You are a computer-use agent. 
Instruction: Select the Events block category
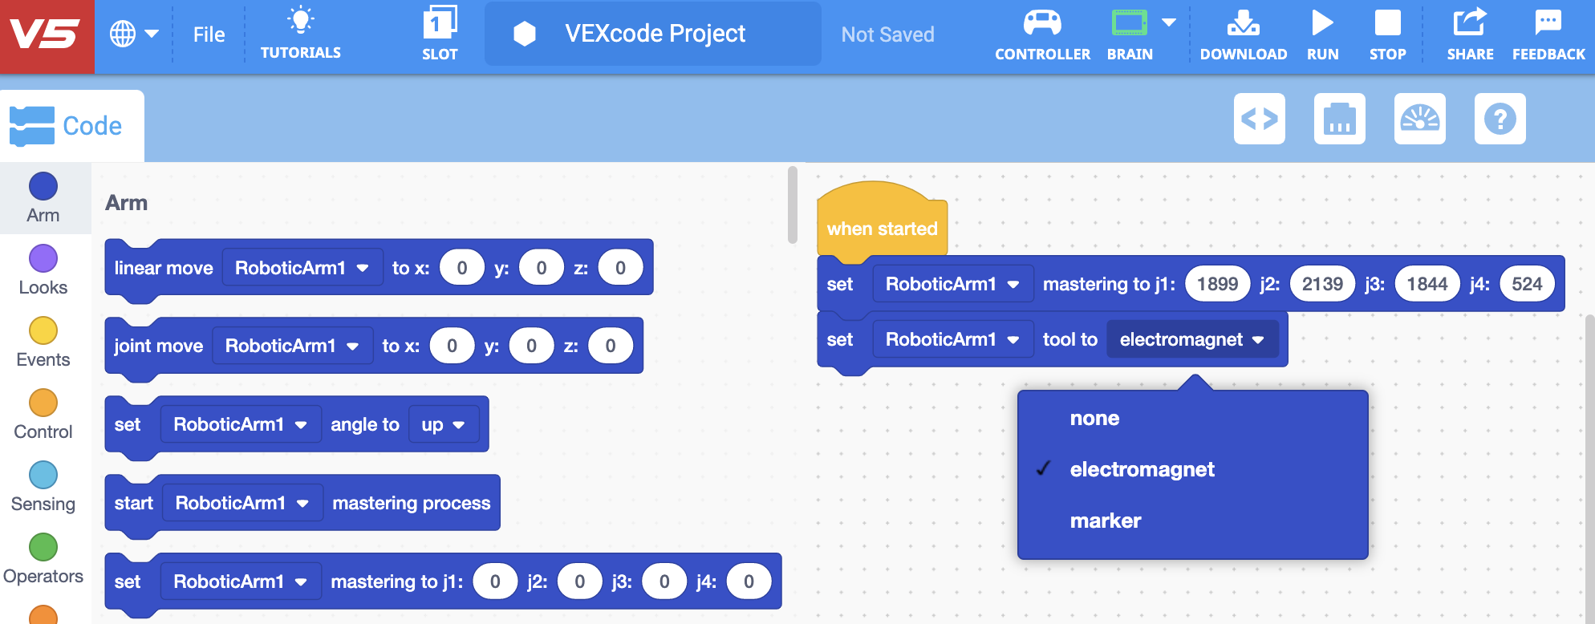(x=43, y=342)
